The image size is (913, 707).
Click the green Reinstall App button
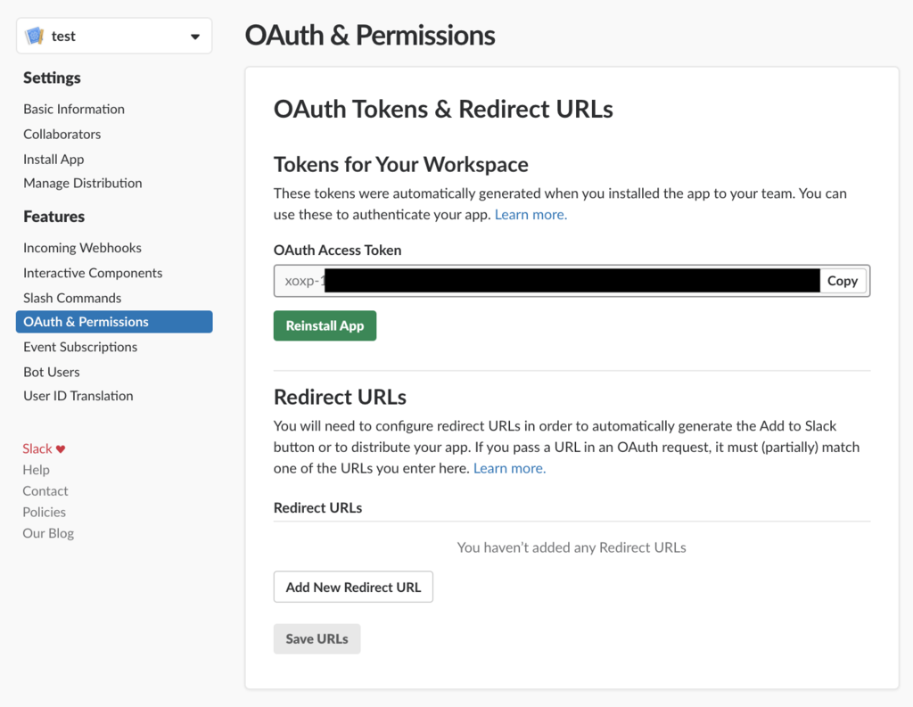tap(325, 325)
